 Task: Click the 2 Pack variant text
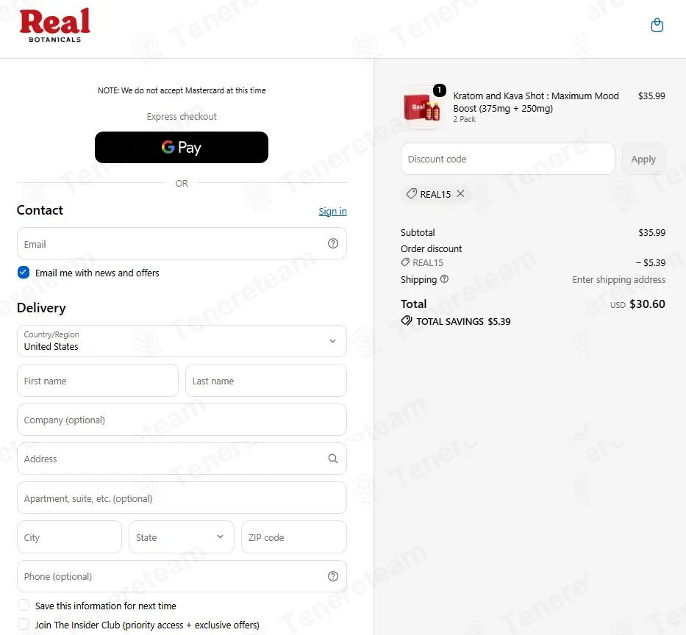pos(464,119)
